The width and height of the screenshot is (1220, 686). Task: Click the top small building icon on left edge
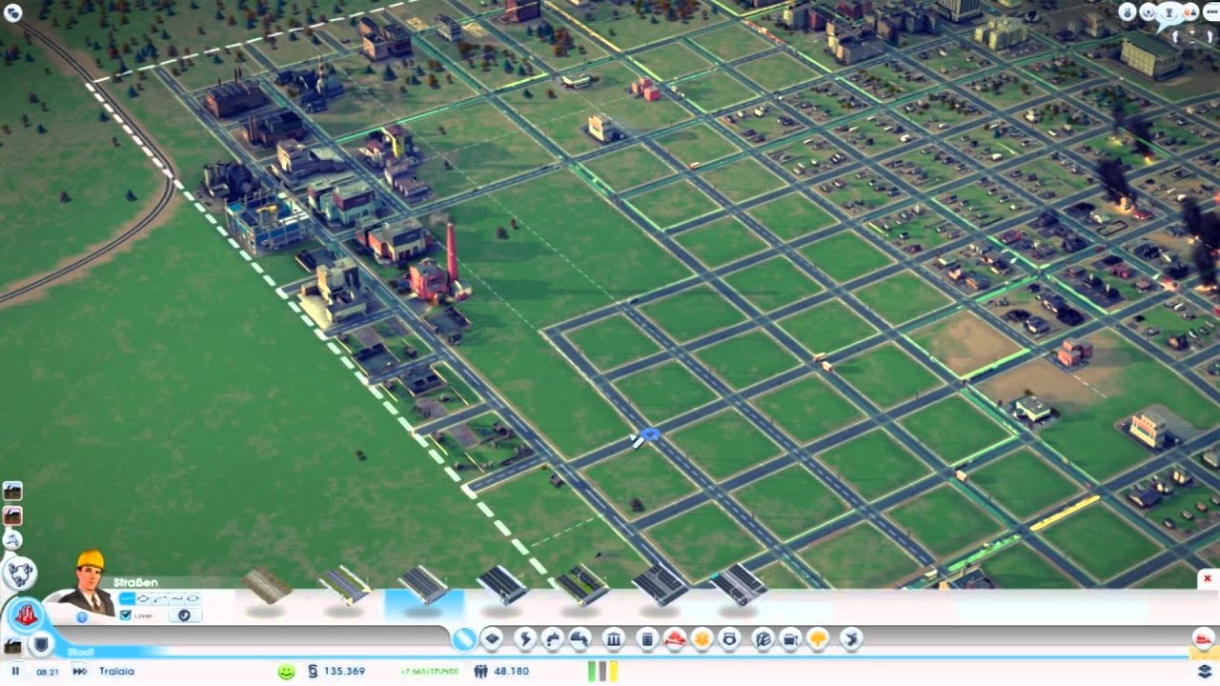pos(12,491)
